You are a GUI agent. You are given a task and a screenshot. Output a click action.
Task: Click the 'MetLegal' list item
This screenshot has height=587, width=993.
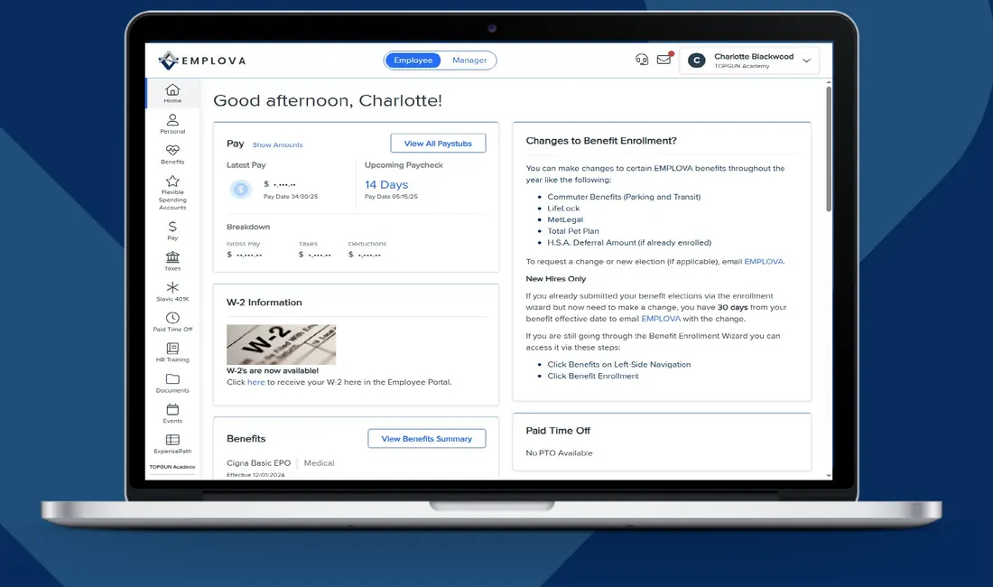pyautogui.click(x=565, y=219)
